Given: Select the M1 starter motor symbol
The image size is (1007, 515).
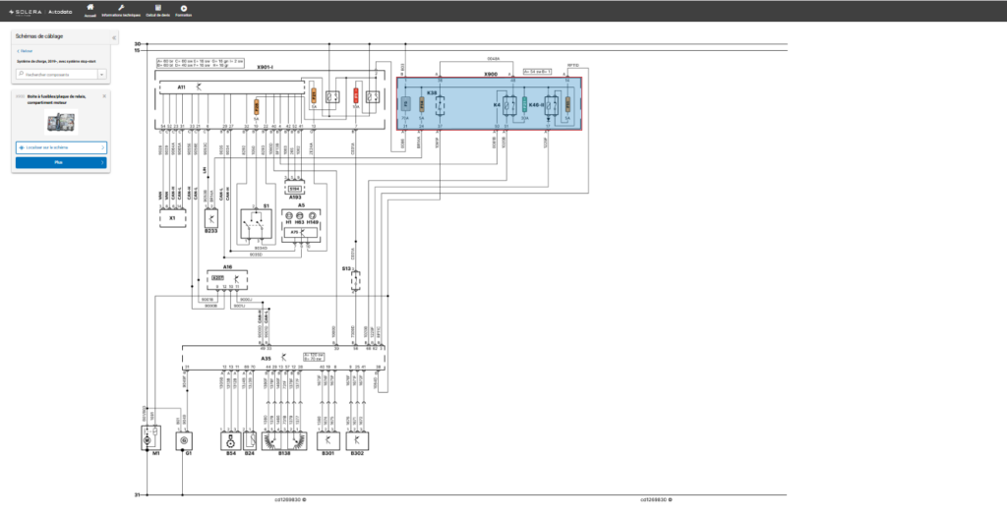Looking at the screenshot, I should click(x=150, y=440).
